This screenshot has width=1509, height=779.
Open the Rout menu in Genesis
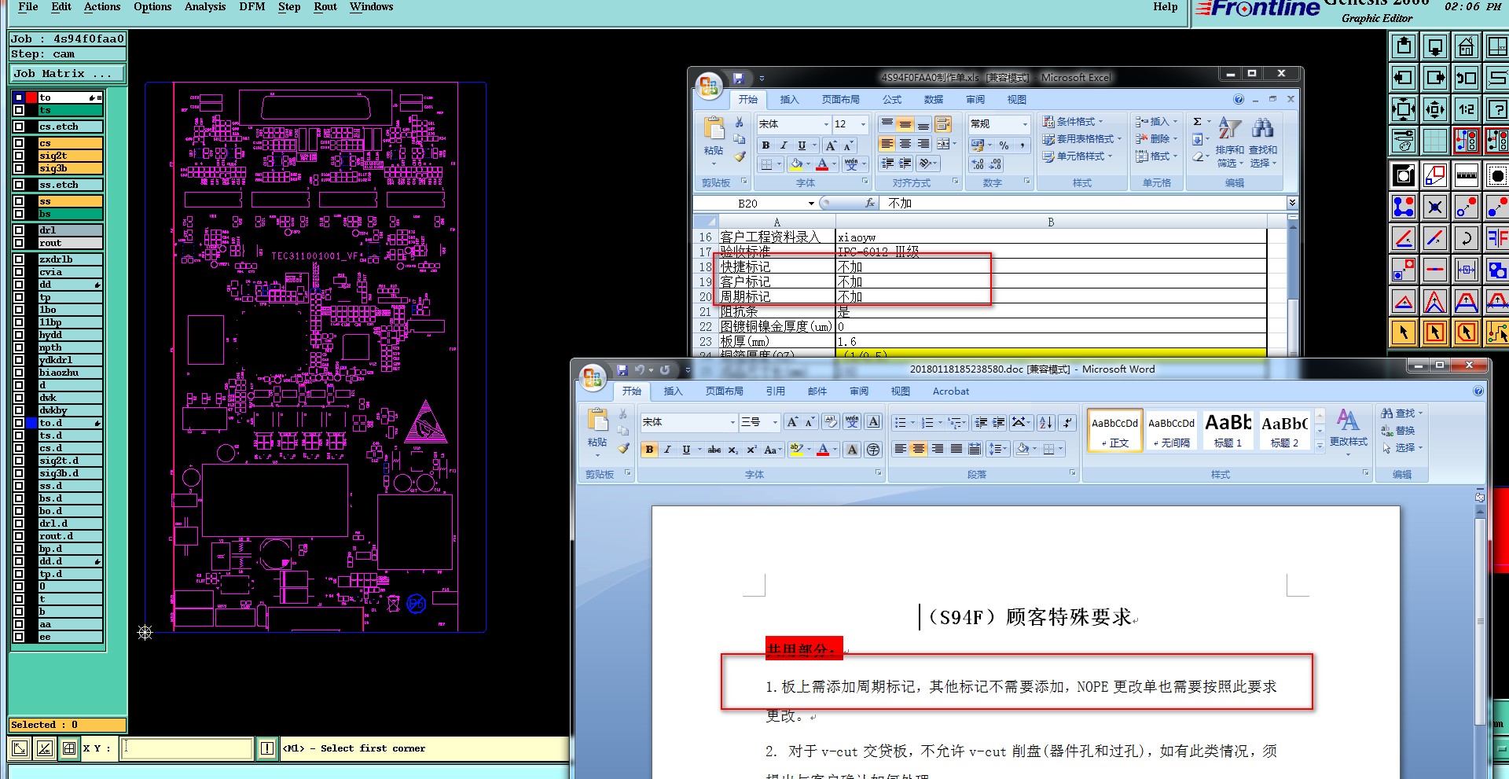pyautogui.click(x=325, y=7)
